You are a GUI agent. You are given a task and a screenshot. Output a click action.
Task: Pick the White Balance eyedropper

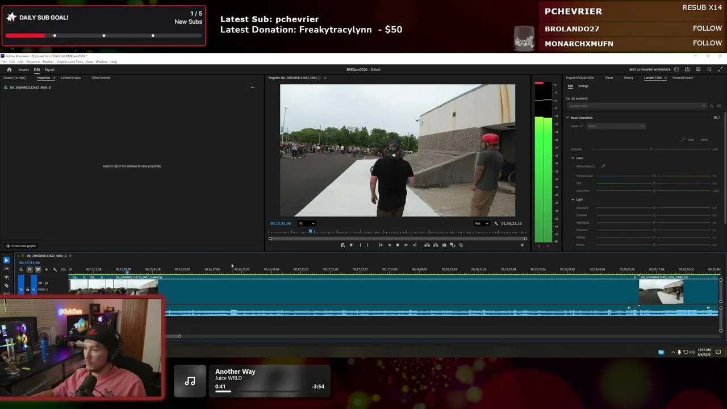tap(603, 166)
